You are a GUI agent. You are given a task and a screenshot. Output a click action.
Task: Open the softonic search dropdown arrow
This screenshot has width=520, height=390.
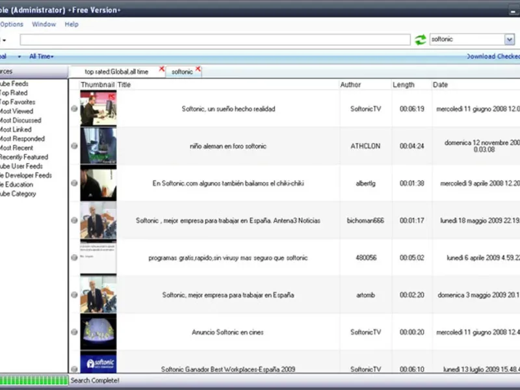coord(510,40)
